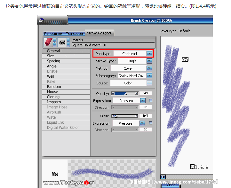Open the Cloning settings section
The height and width of the screenshot is (188, 231).
66,97
